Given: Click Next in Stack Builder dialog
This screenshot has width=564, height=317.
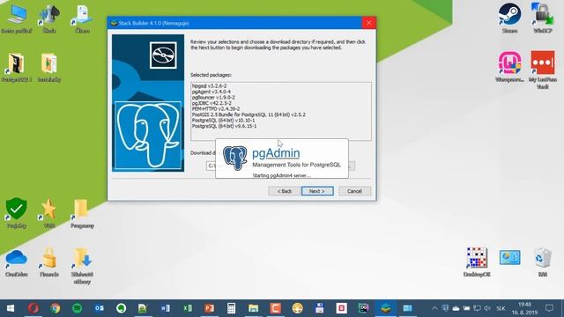Looking at the screenshot, I should [317, 191].
